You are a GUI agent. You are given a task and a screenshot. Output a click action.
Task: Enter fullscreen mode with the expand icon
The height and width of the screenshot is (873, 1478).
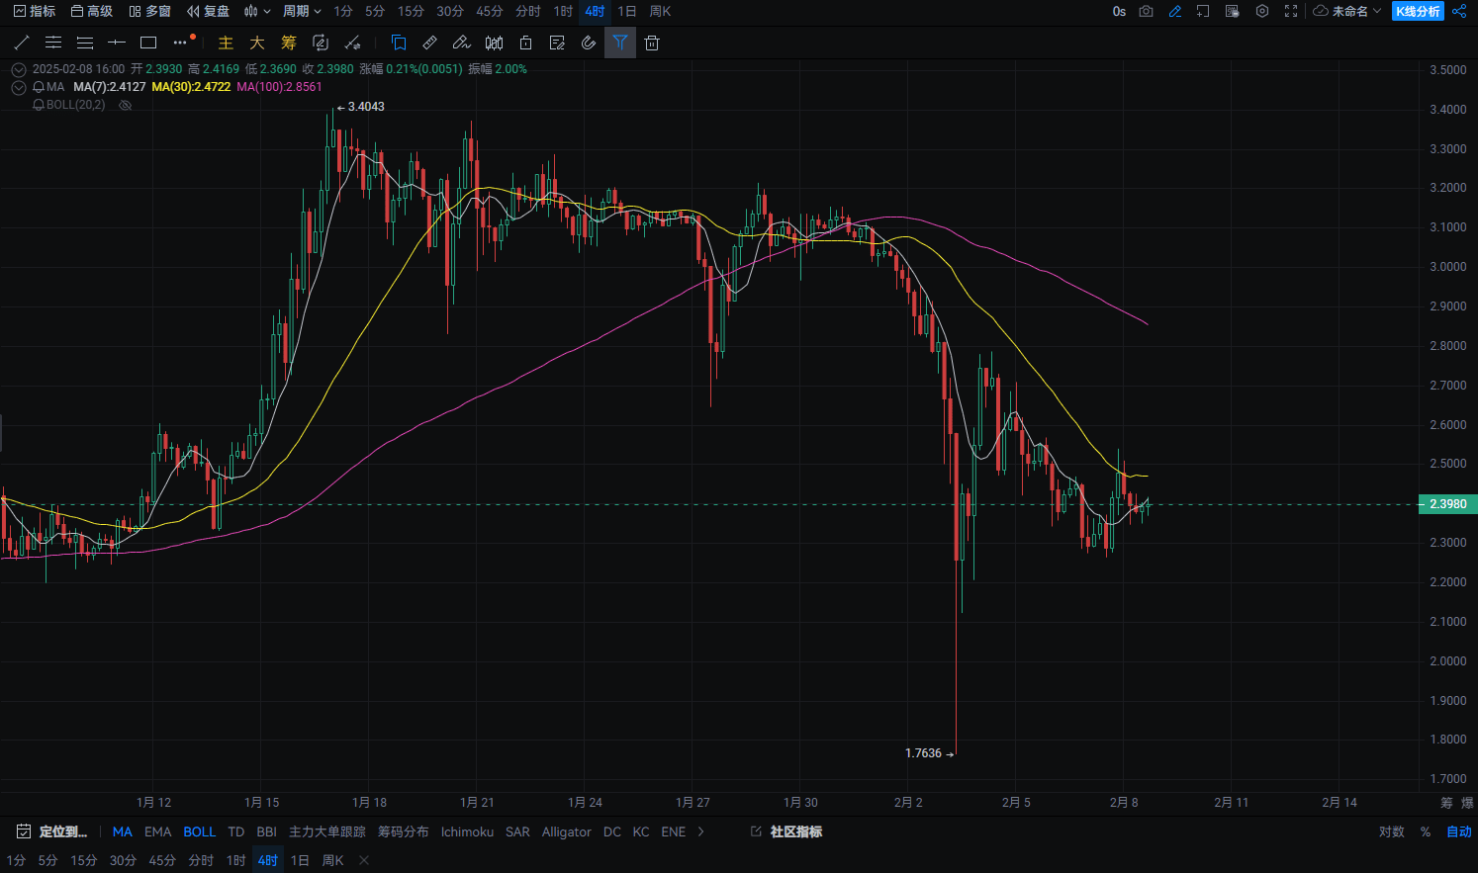(x=1290, y=12)
